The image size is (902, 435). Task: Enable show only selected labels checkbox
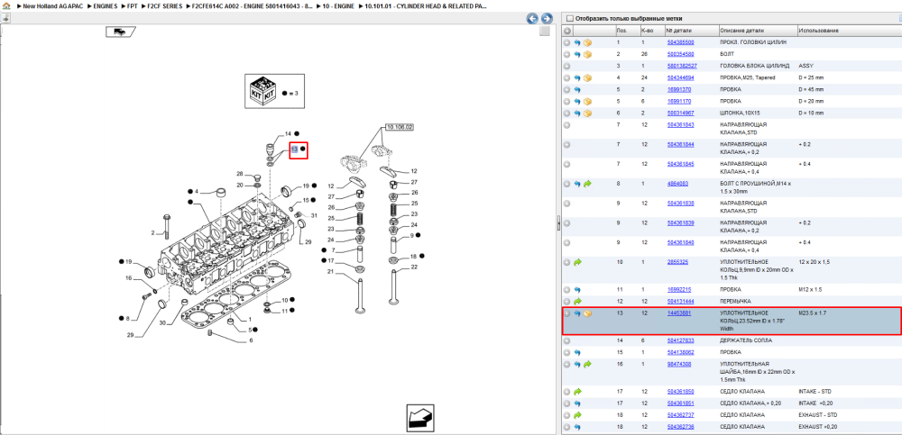[x=570, y=18]
